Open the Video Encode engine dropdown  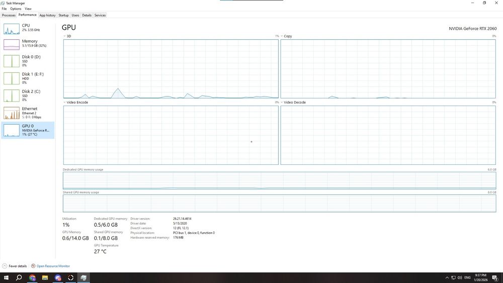pyautogui.click(x=64, y=102)
